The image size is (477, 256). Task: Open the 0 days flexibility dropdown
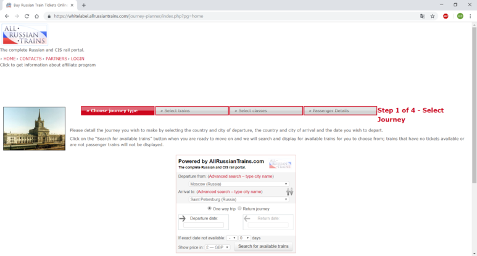(244, 237)
